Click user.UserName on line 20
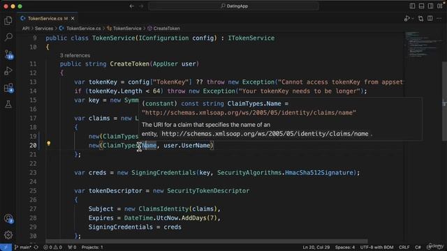Viewport: 447px width, 251px height. (186, 146)
